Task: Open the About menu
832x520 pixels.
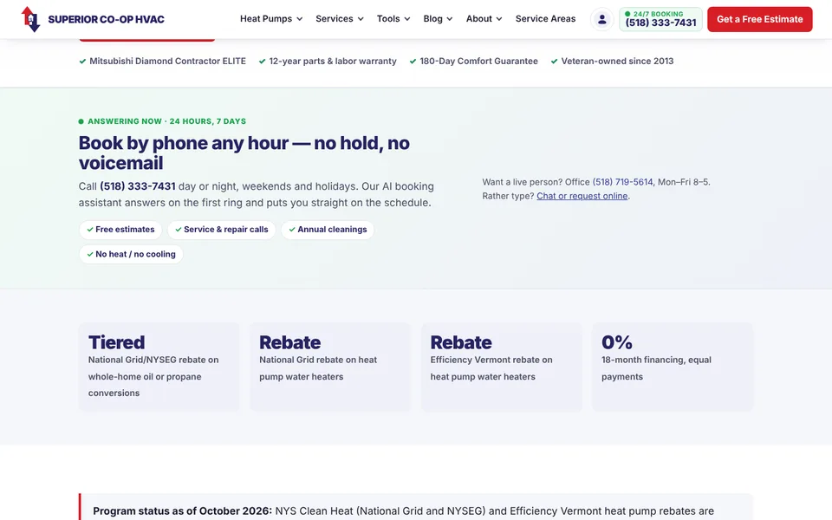Action: click(x=484, y=18)
